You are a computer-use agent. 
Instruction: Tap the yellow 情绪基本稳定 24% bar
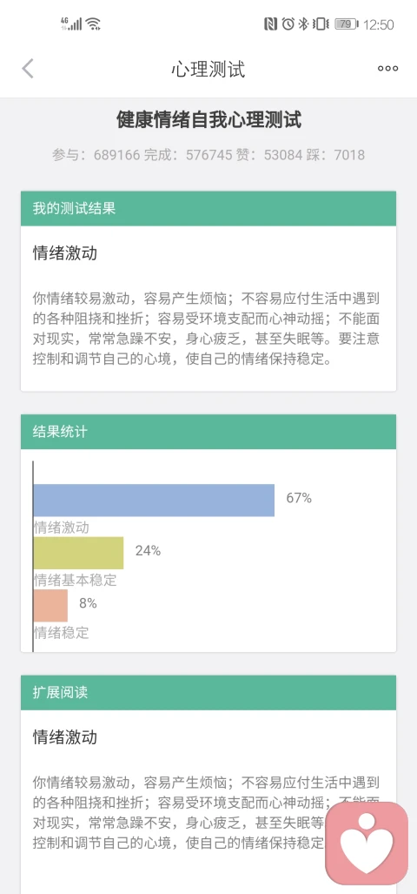click(78, 553)
